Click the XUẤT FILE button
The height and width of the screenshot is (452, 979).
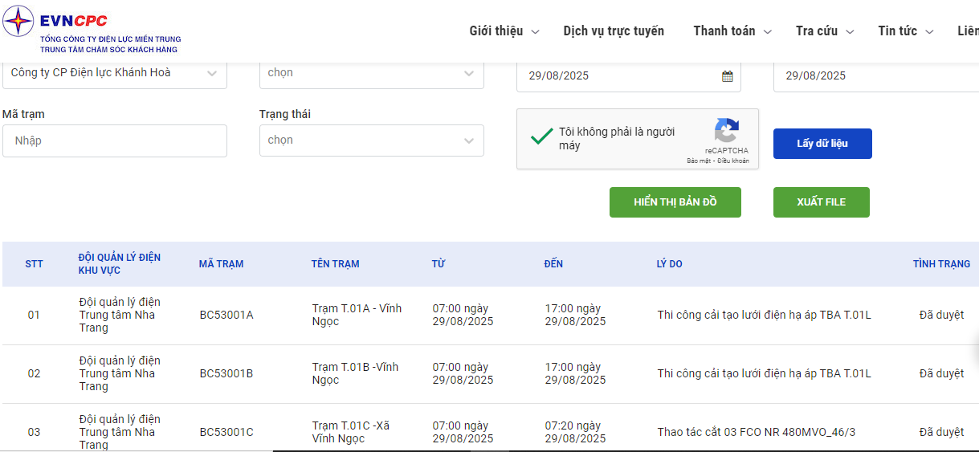(822, 202)
